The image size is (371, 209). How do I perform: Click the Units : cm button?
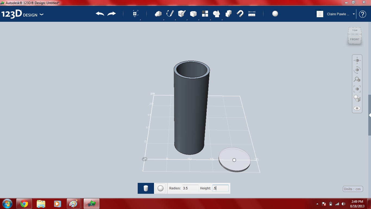[353, 189]
